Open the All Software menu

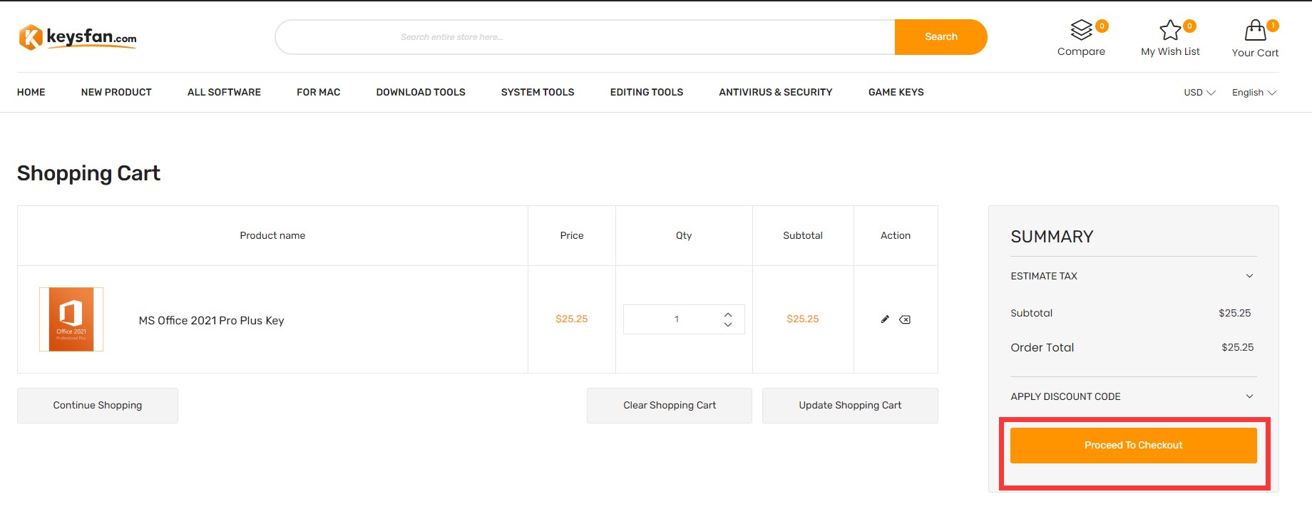(x=224, y=92)
